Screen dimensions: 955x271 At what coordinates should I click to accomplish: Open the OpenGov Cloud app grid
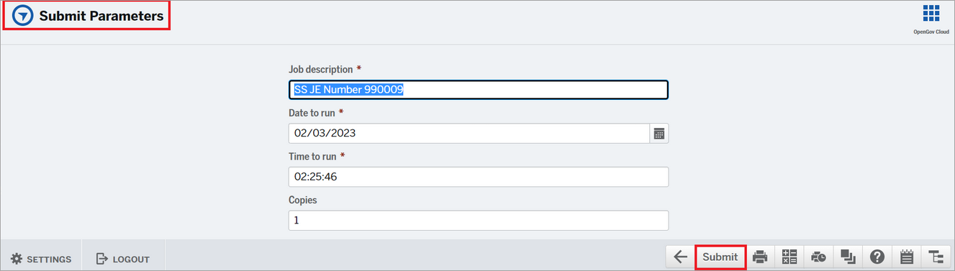pyautogui.click(x=931, y=14)
